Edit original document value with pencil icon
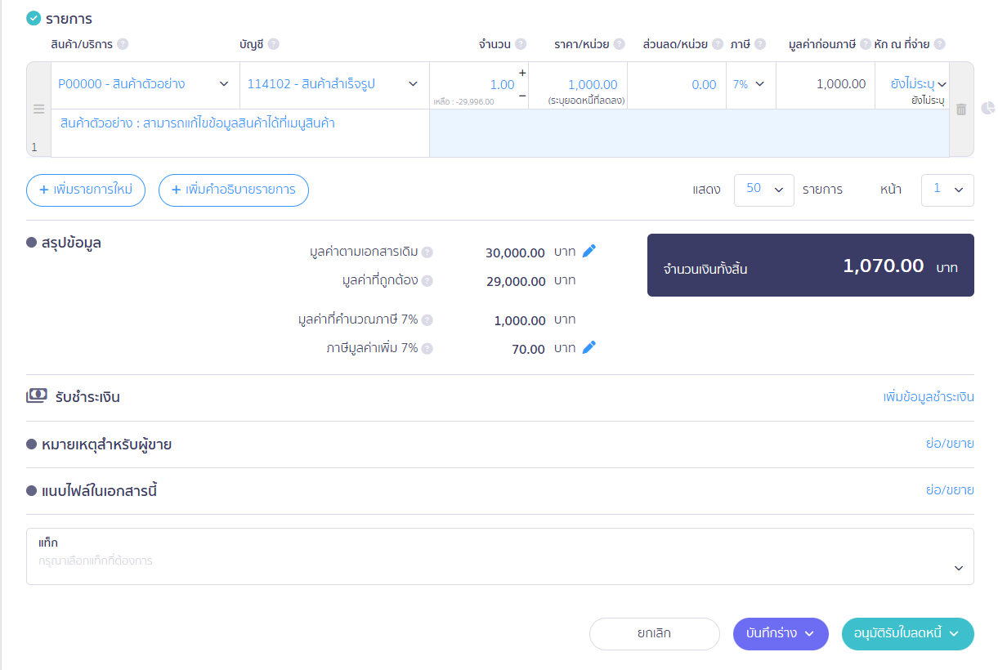Image resolution: width=998 pixels, height=670 pixels. [x=589, y=251]
